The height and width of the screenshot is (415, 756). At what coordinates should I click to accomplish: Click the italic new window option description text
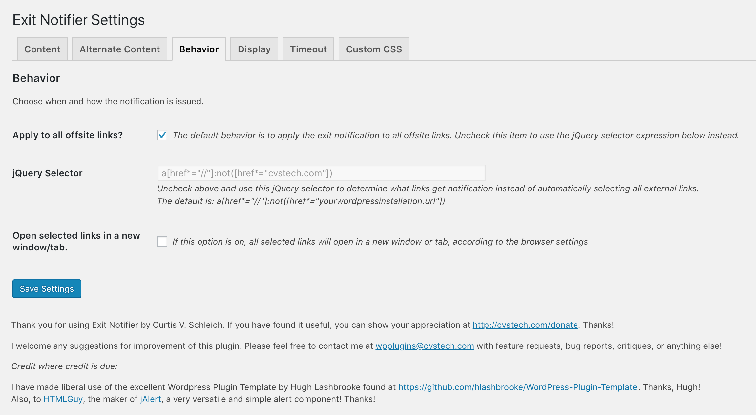tap(380, 242)
